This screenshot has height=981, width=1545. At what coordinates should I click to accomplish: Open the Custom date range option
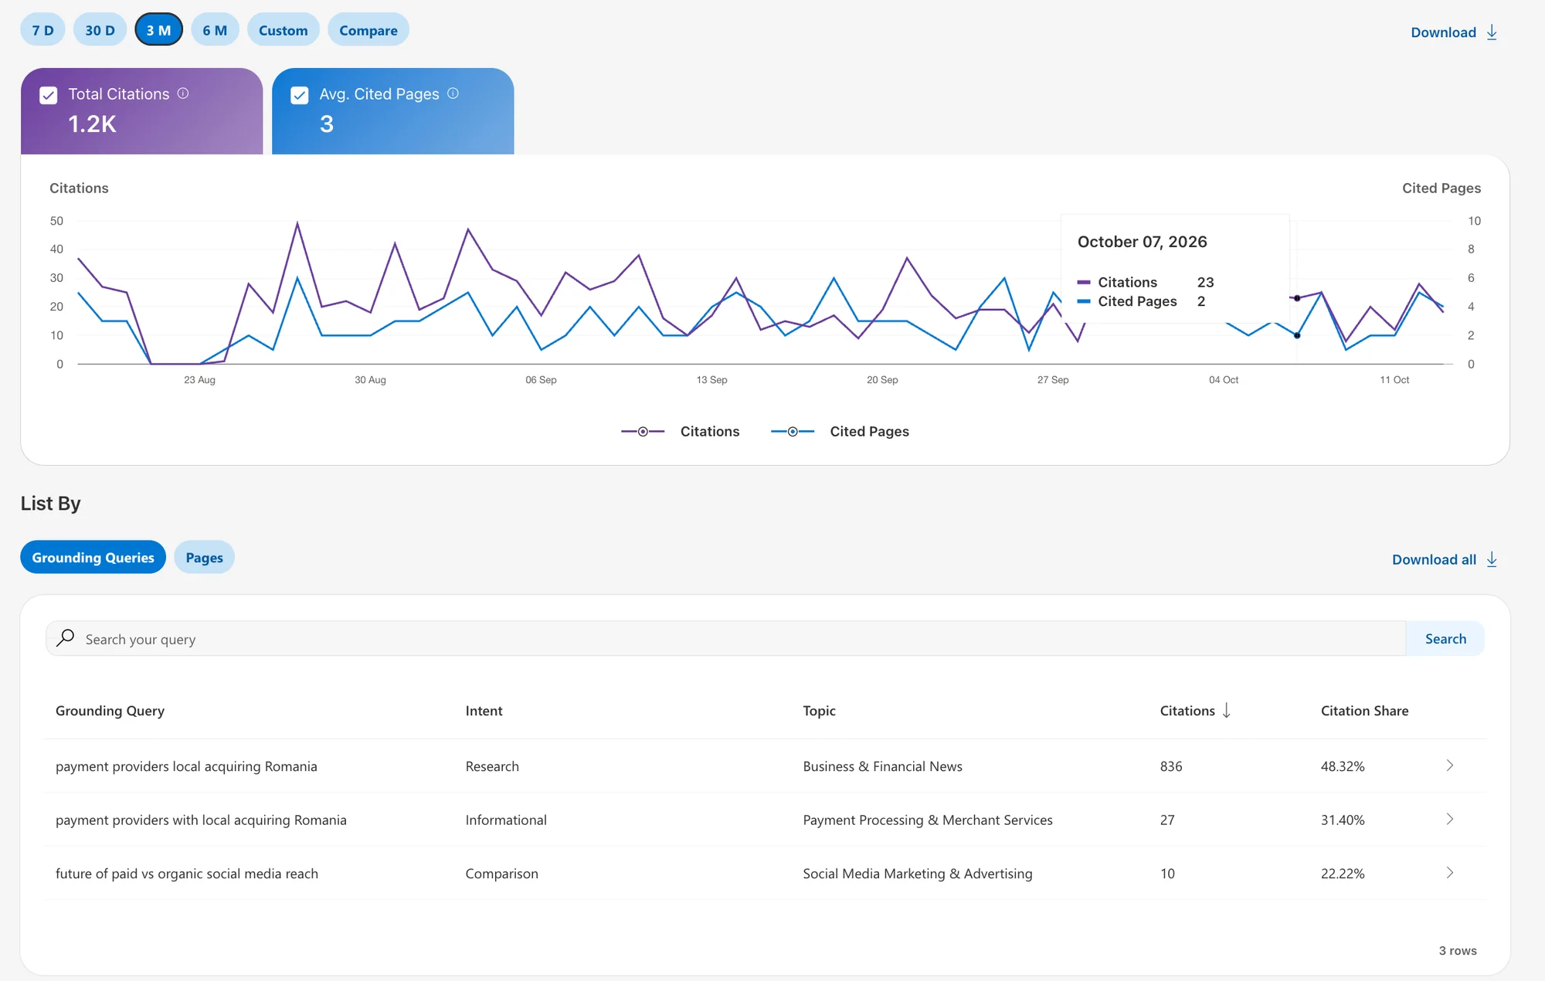(x=283, y=30)
